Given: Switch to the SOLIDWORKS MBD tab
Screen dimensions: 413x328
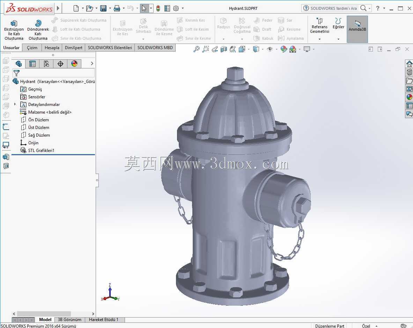Looking at the screenshot, I should (155, 48).
